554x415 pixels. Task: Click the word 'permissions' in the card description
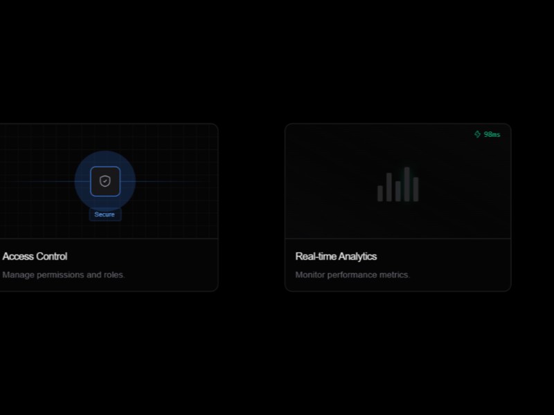60,275
